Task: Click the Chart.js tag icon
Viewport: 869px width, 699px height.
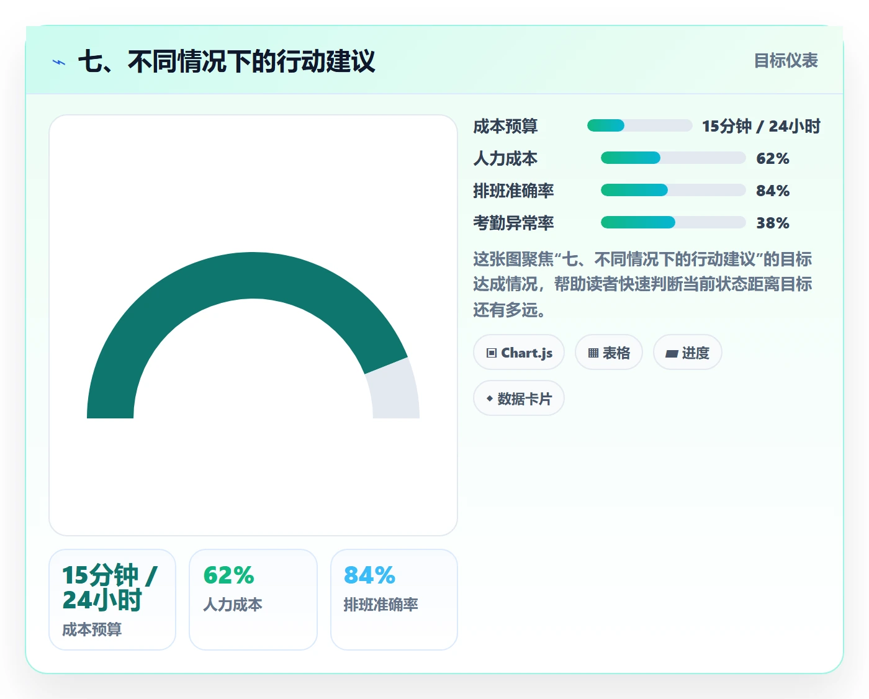Action: coord(492,353)
